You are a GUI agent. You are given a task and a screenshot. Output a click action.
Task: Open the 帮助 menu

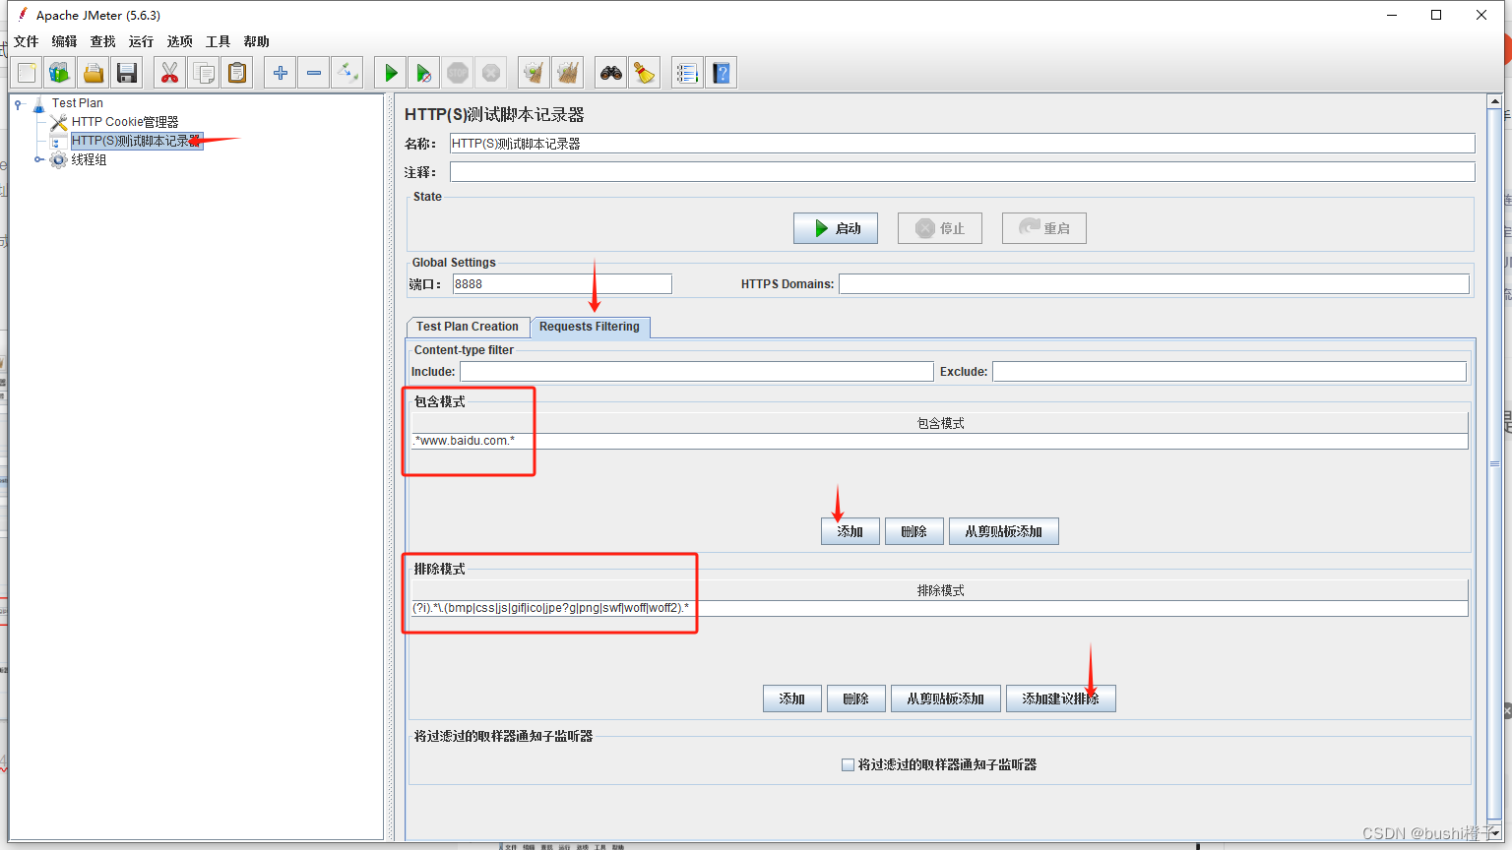click(257, 41)
